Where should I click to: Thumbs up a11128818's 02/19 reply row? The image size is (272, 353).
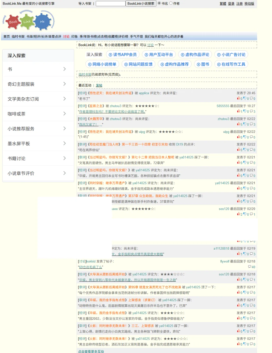[239, 254]
